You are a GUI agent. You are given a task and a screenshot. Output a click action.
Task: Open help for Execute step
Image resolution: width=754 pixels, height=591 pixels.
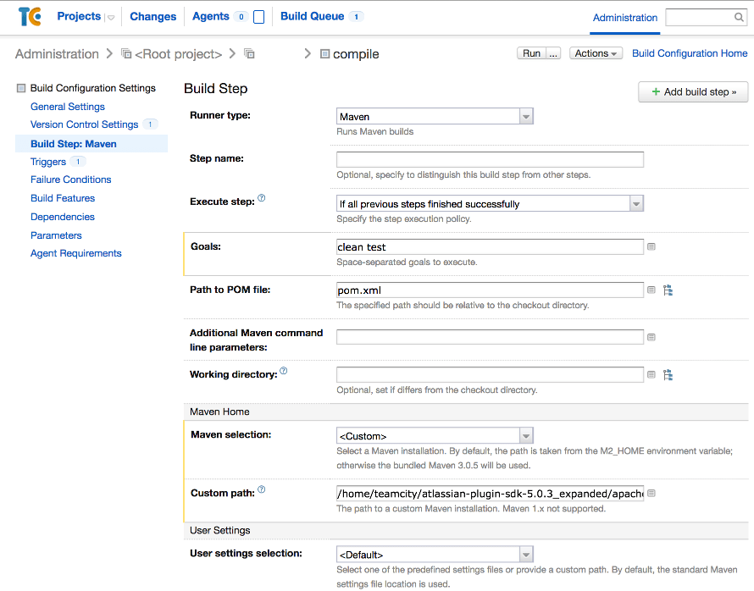point(262,198)
